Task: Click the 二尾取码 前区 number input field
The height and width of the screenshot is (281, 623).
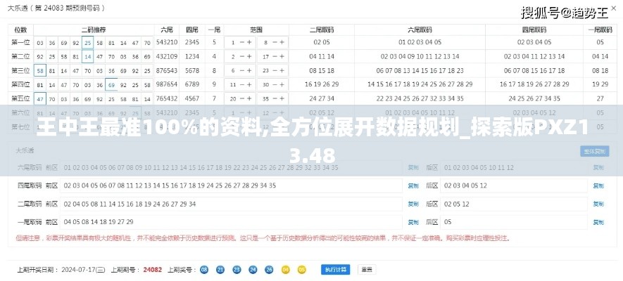Action: click(x=231, y=204)
